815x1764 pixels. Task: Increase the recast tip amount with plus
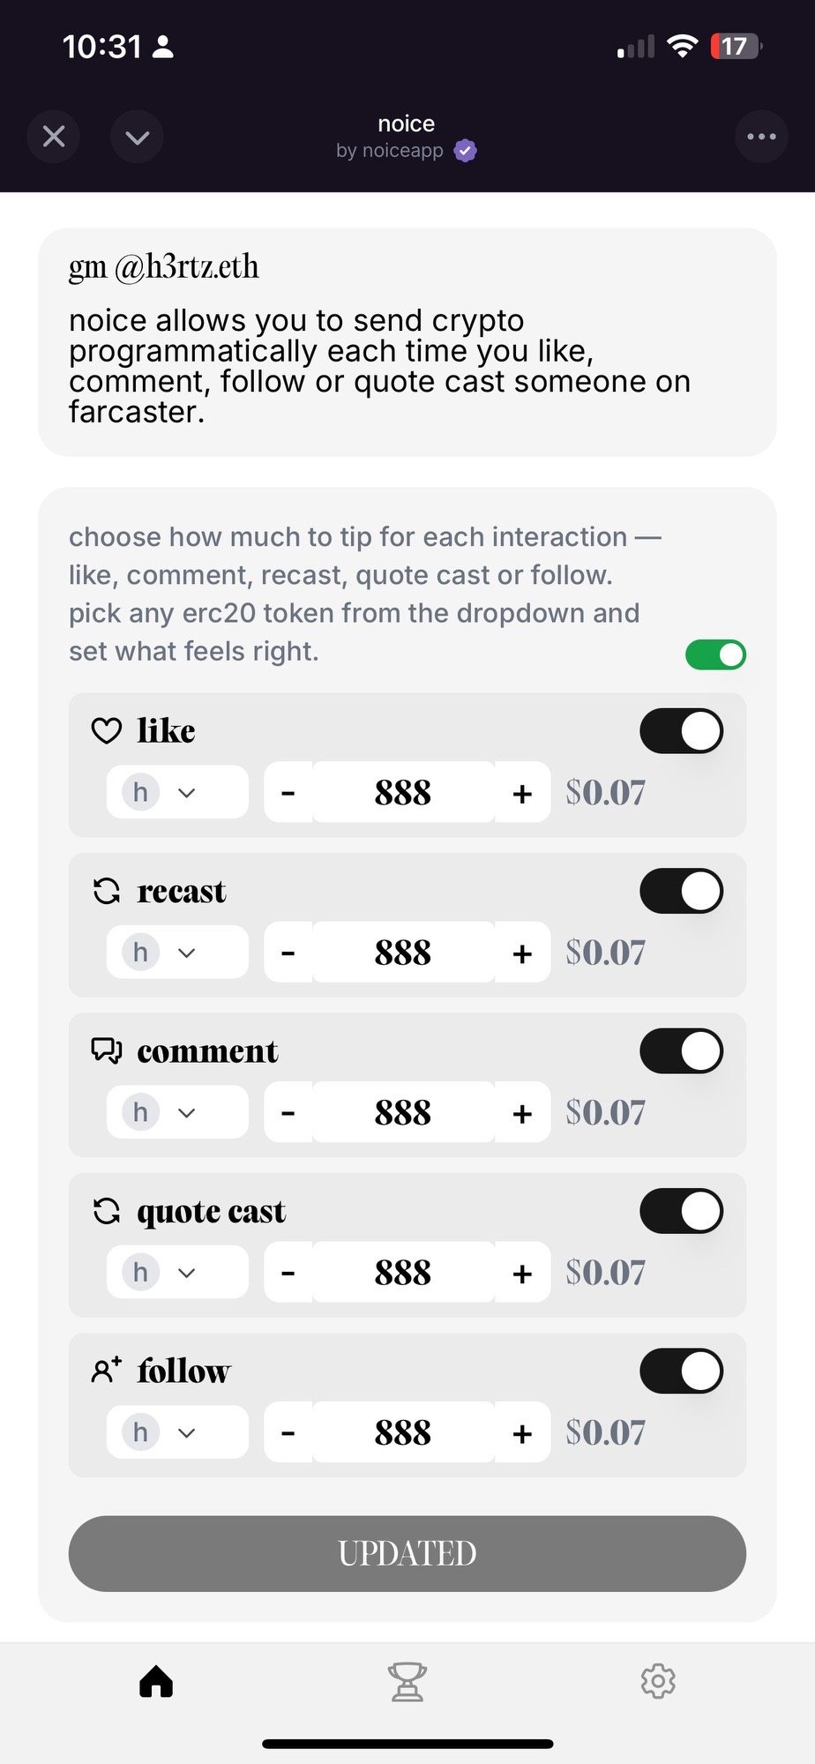[522, 953]
